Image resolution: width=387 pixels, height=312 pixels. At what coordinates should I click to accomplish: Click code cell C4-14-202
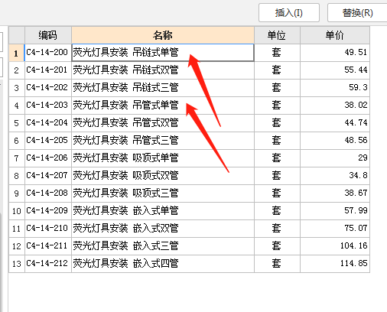tap(48, 88)
